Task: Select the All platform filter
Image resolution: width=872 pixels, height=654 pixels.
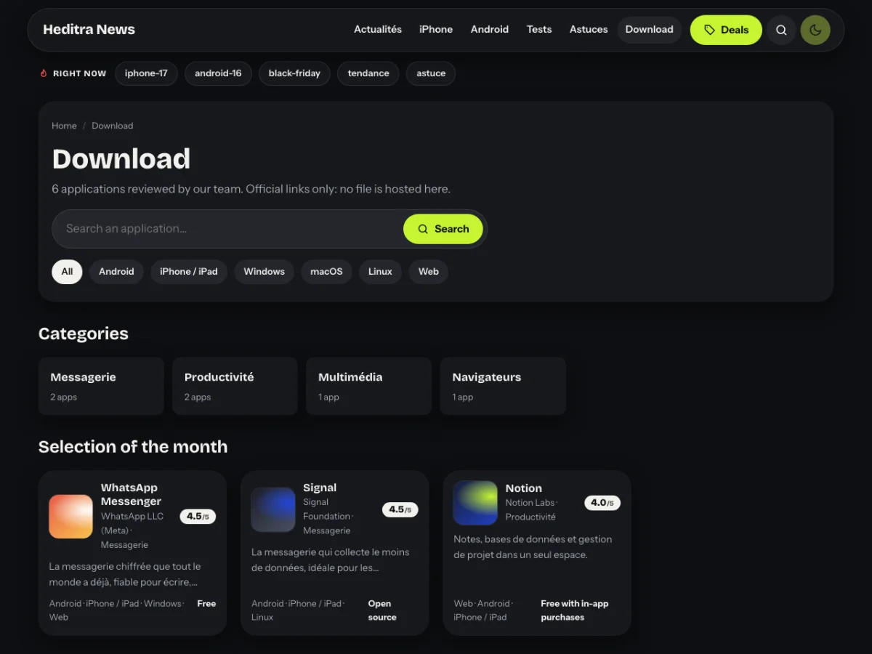Action: tap(67, 272)
